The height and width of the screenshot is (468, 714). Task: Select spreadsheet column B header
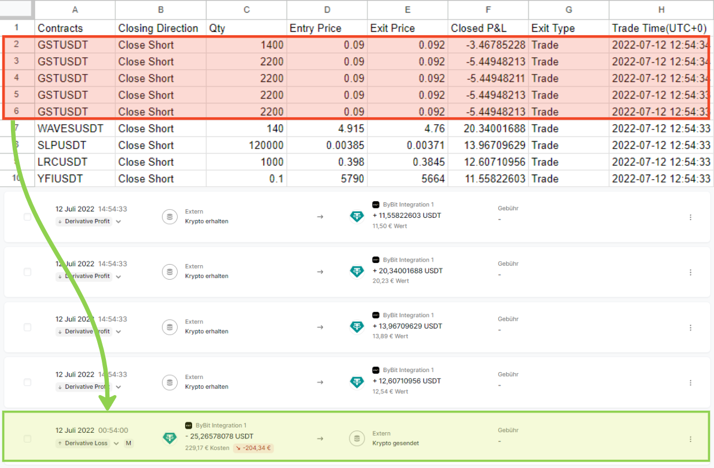point(160,10)
